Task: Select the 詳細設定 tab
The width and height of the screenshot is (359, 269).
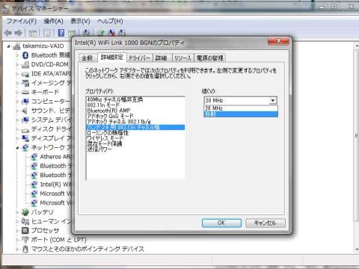Action: (112, 58)
